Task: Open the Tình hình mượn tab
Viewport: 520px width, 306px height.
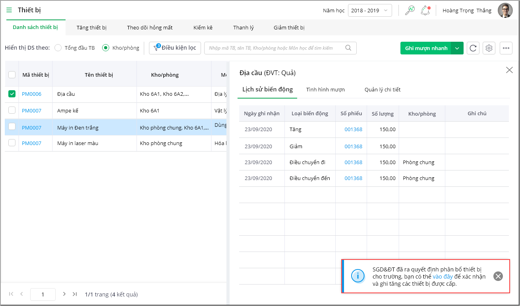Action: (x=325, y=90)
